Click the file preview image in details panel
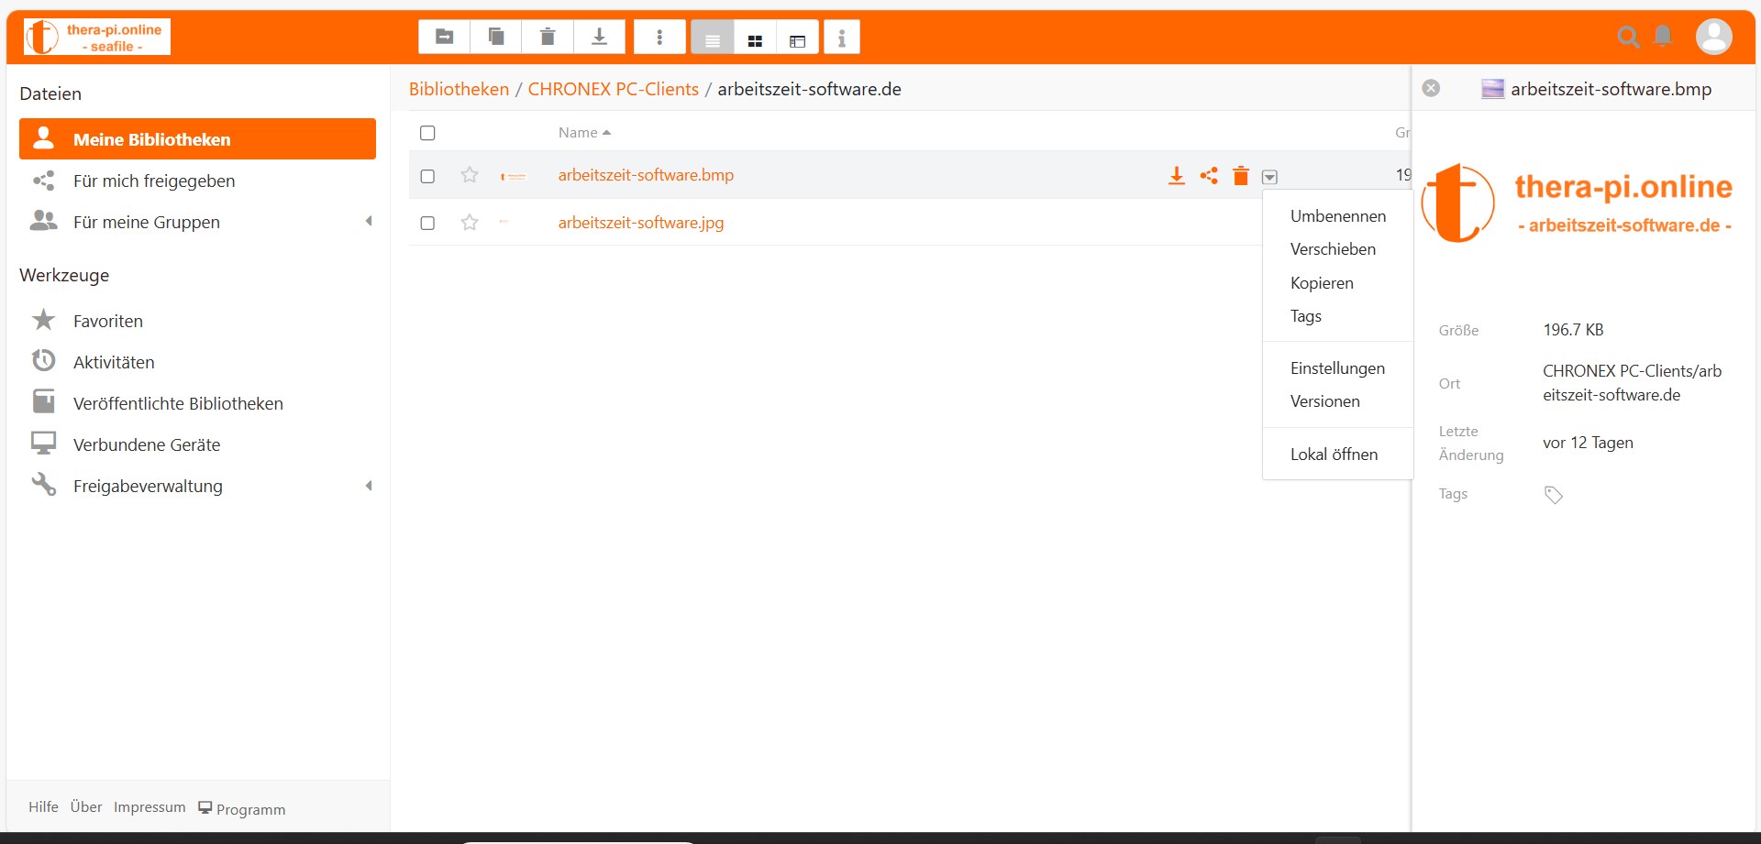This screenshot has width=1761, height=844. click(x=1577, y=203)
